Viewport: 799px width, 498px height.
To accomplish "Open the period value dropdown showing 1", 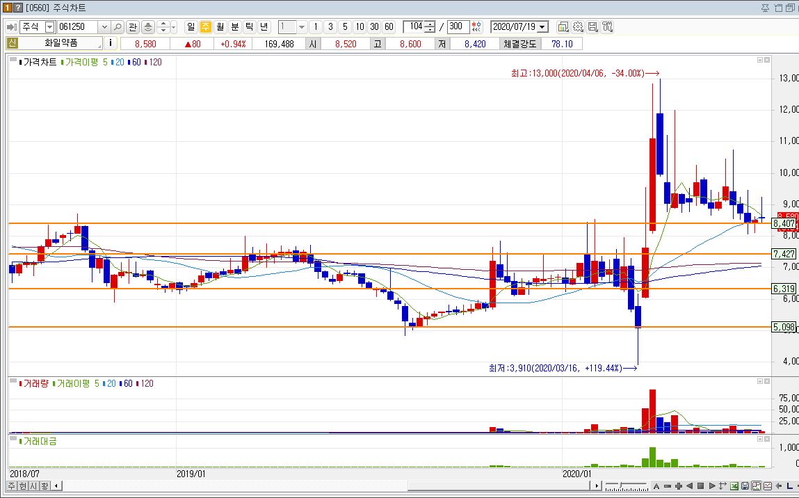I will pyautogui.click(x=302, y=27).
